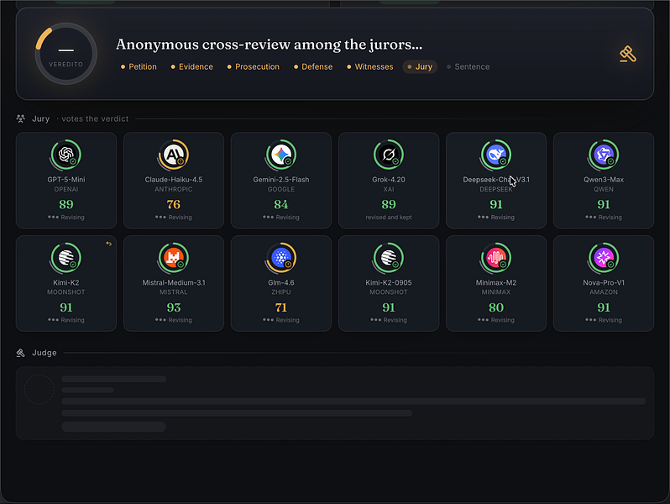
Task: Open the Sentence stage
Action: pos(468,66)
